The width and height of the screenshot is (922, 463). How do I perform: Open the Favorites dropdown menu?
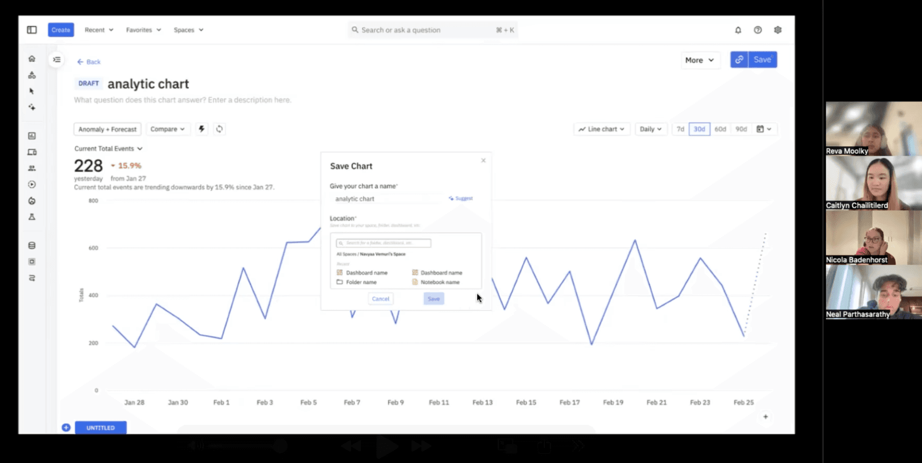(144, 30)
